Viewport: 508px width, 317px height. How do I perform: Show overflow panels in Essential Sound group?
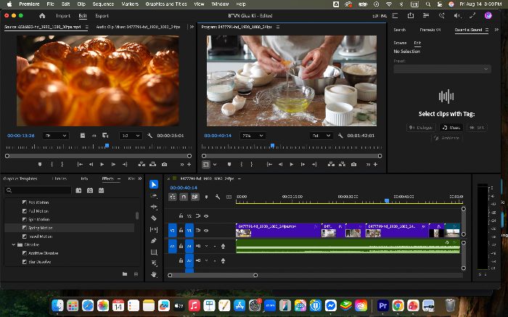pos(496,30)
